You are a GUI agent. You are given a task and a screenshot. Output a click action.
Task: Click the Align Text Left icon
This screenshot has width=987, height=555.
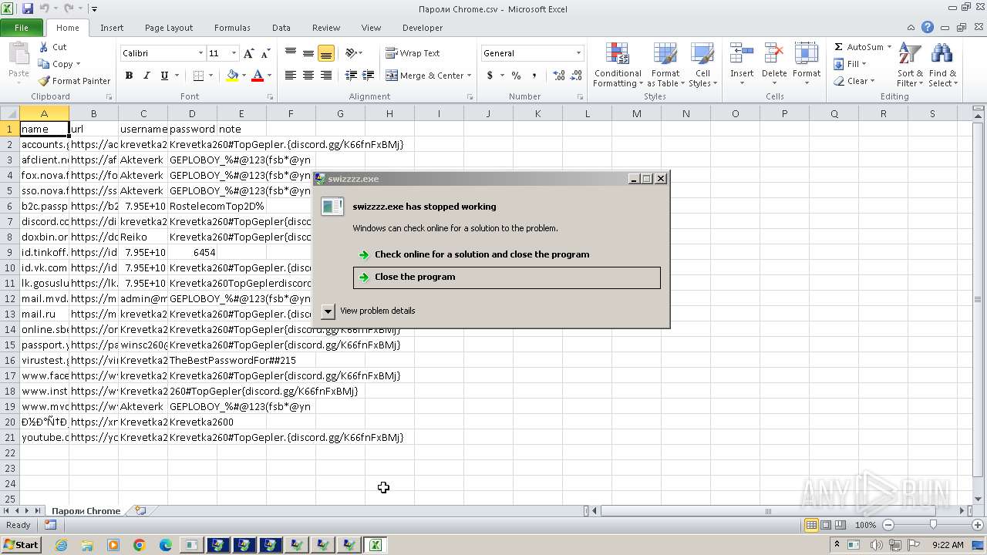click(291, 76)
